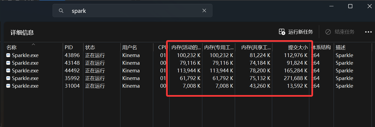
Task: Select the Sparkle.exe name in the PID 31004 row
Action: pos(25,86)
